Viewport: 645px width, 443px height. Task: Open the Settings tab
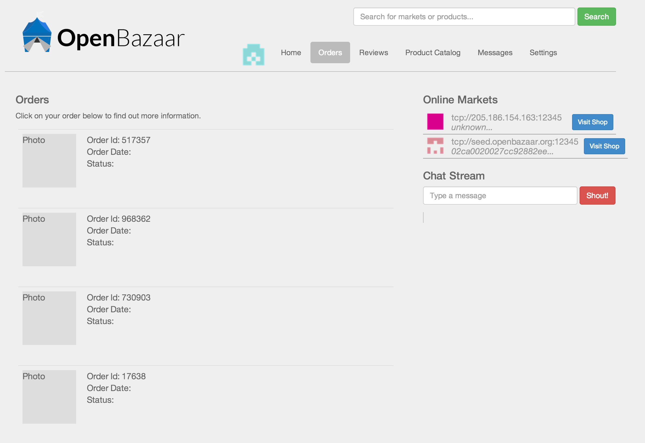543,52
